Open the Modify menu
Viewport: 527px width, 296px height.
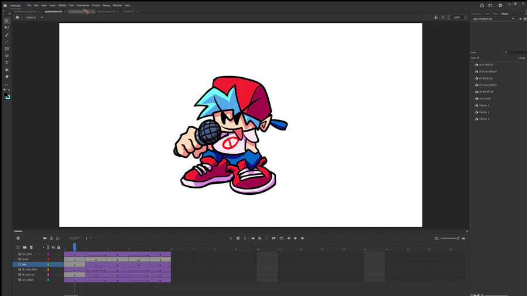62,5
